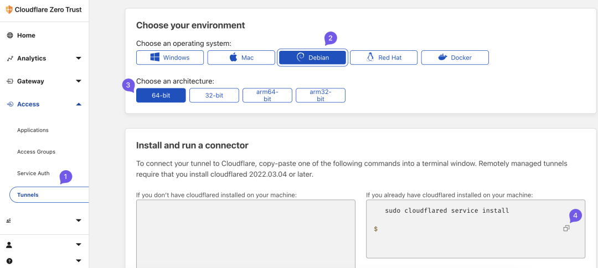
Task: Click the Cloudflare Zero Trust logo
Action: [9, 9]
